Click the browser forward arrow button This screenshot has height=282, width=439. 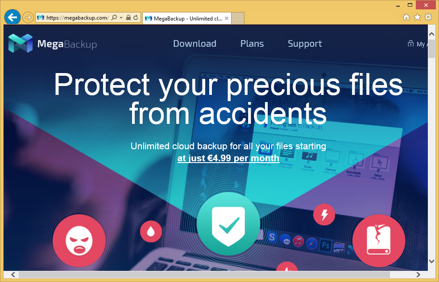pos(28,18)
